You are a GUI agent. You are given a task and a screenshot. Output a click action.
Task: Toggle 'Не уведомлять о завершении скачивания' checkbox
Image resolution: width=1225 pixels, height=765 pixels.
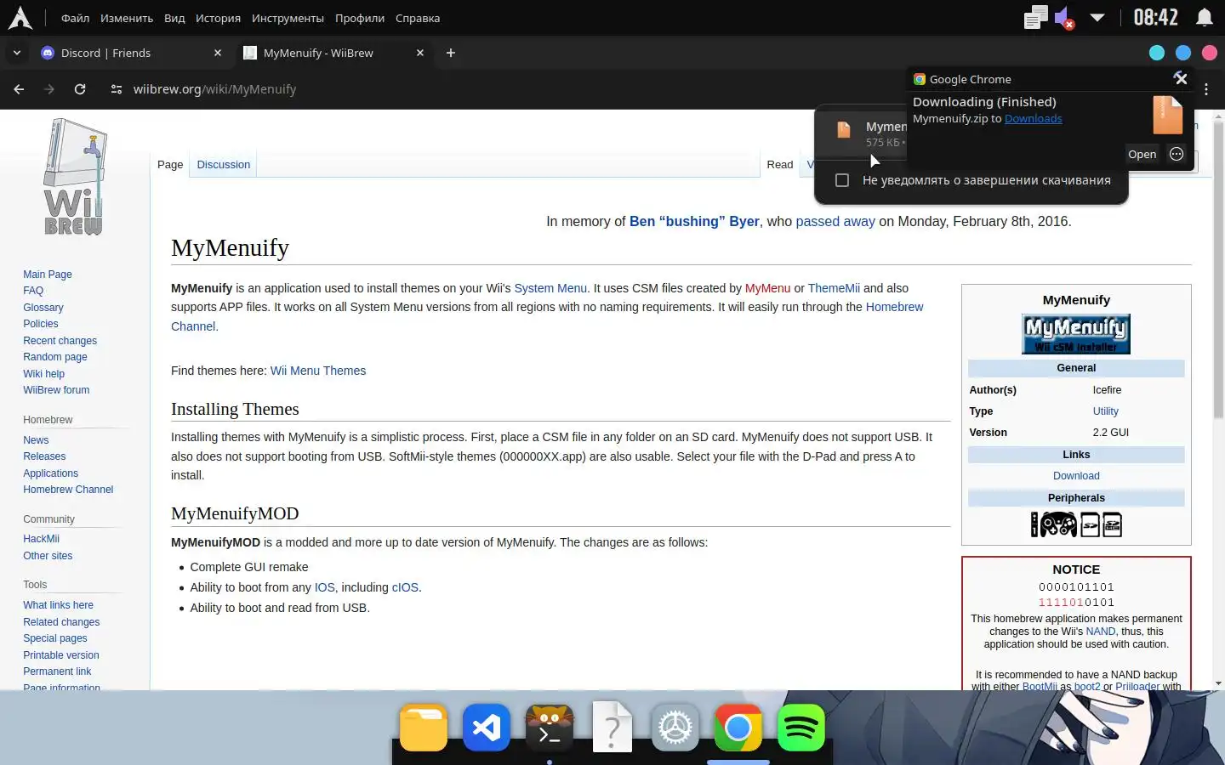842,180
